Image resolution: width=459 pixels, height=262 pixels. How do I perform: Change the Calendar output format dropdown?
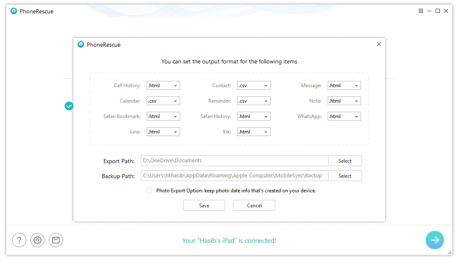pos(163,101)
